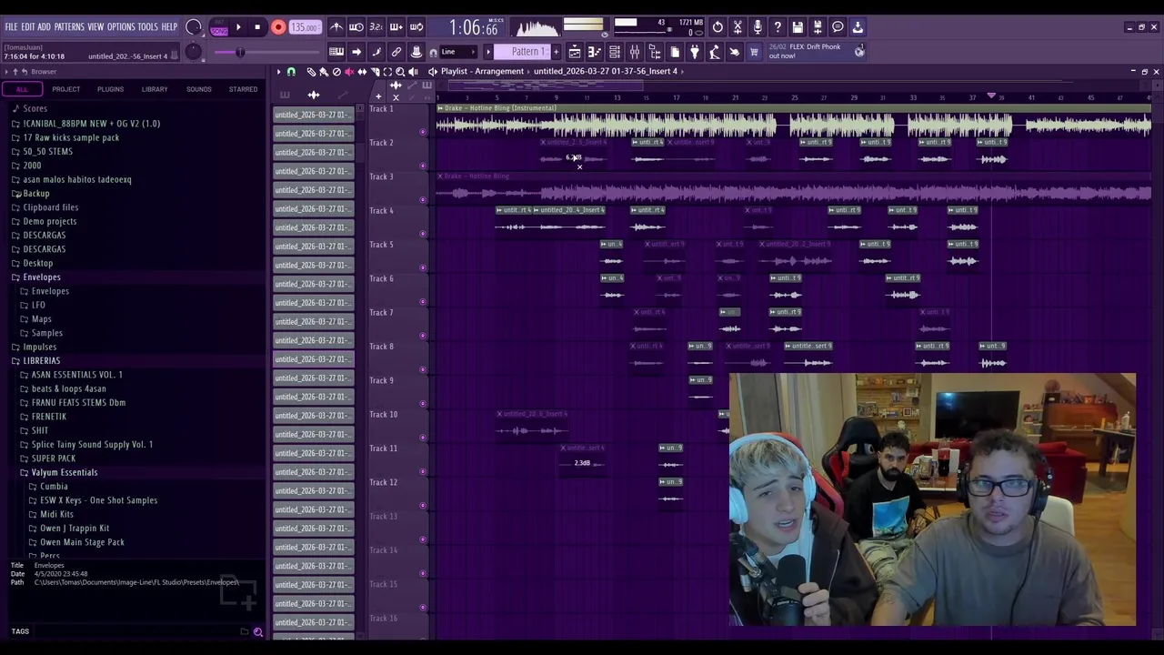Switch to STARRED browser tab
This screenshot has width=1164, height=655.
pos(243,89)
